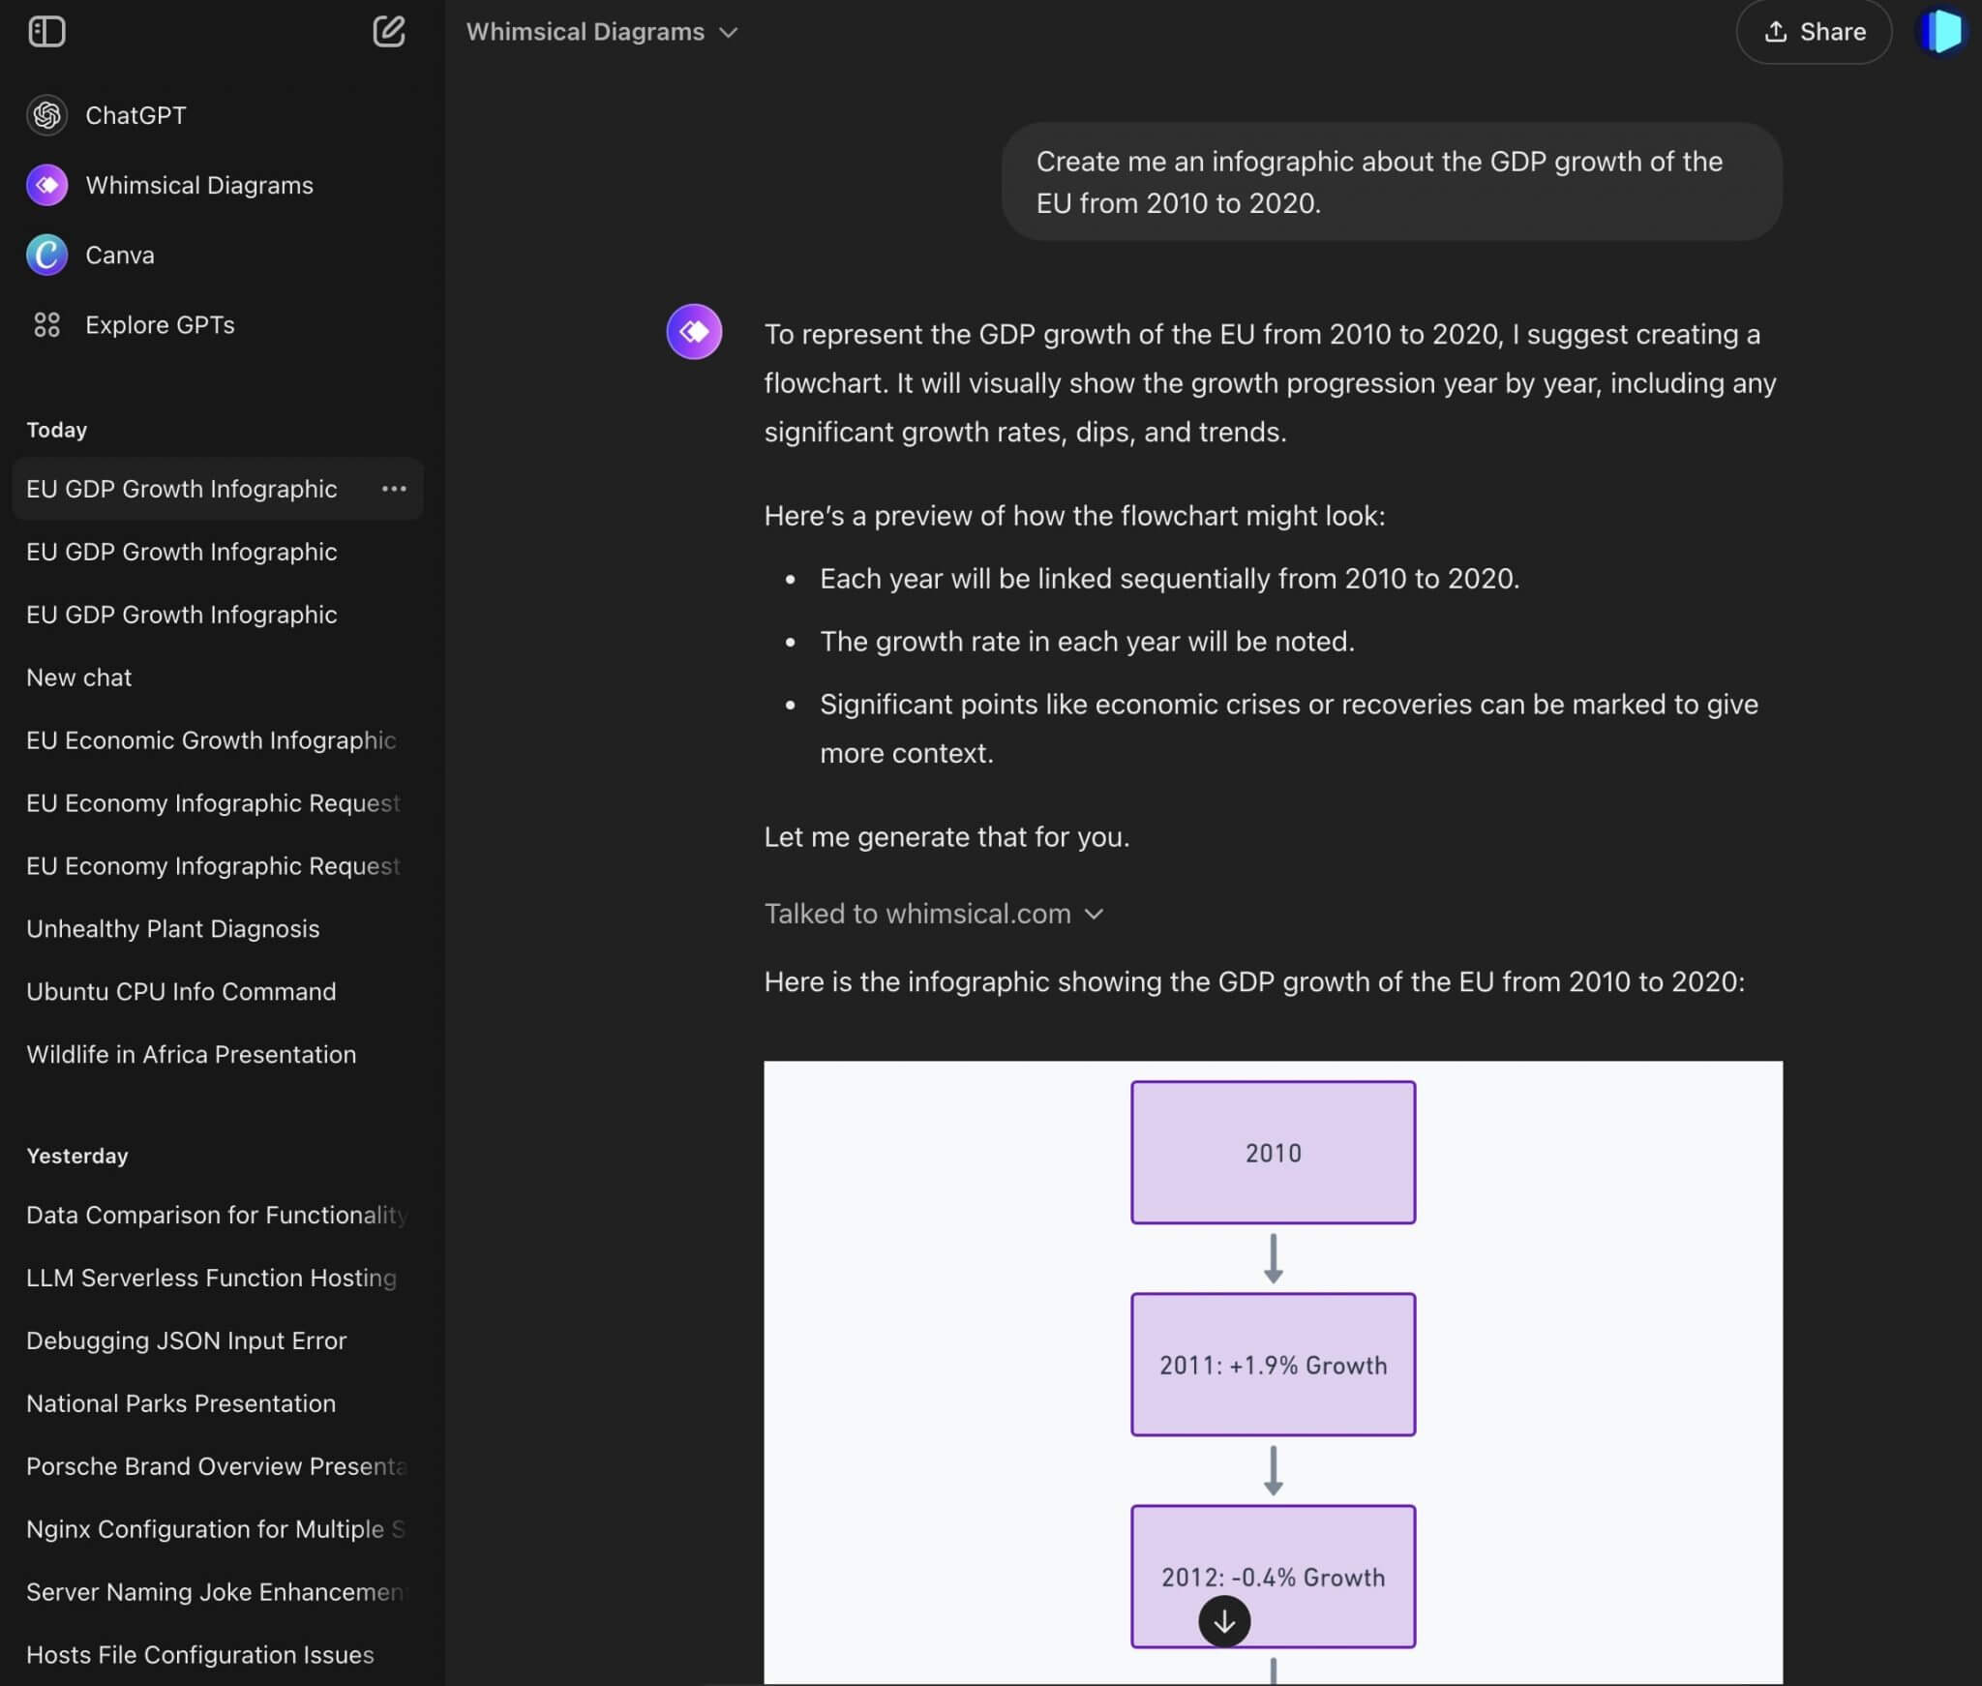Click the Whimsical Diagrams avatar beside the response
This screenshot has height=1686, width=1982.
693,331
